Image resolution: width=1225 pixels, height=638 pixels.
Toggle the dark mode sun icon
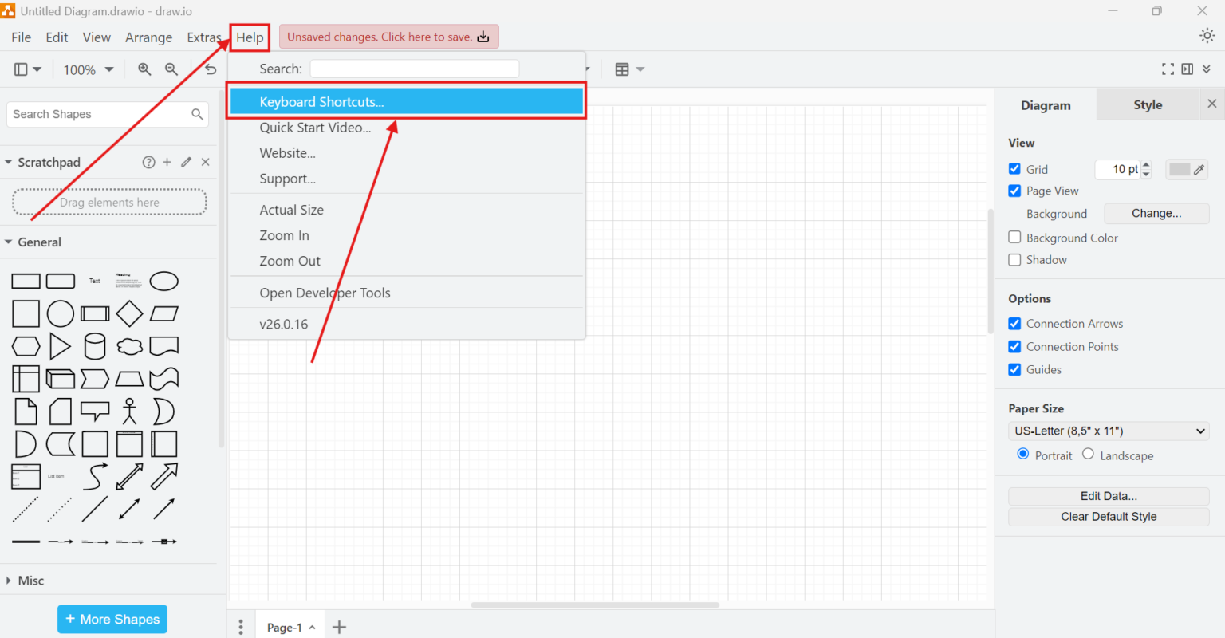[x=1207, y=36]
